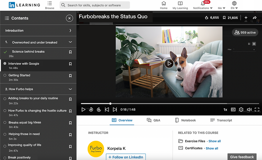The image size is (262, 160).
Task: Click the search magnifier icon
Action: coord(63,5)
